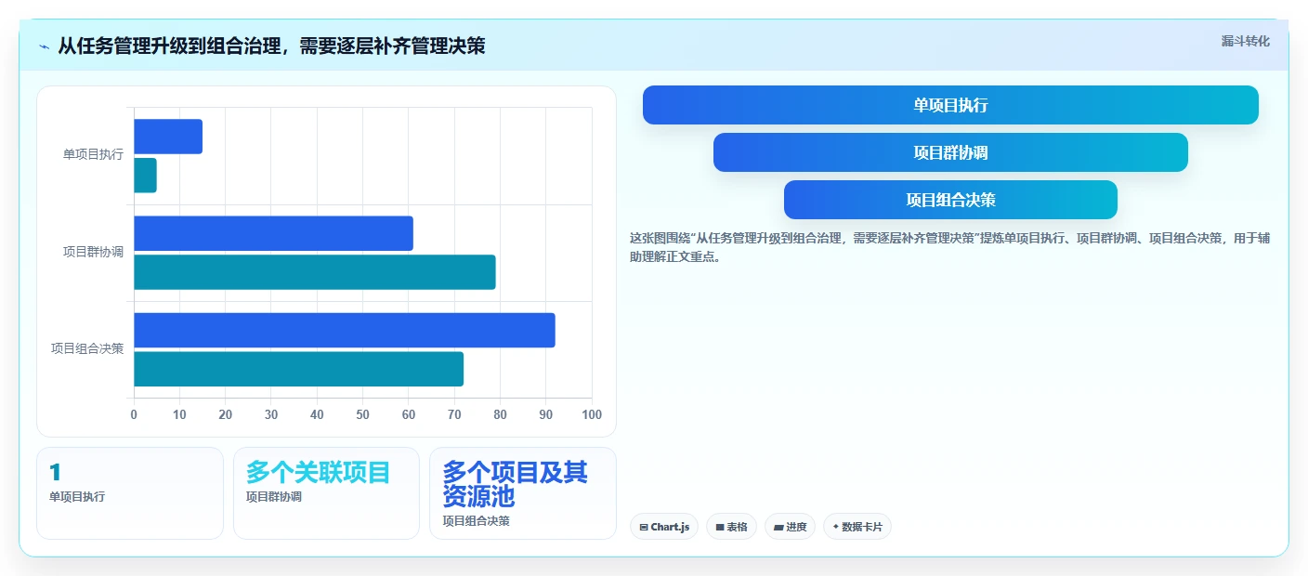Click the x-axis tick label 0
Screen dimensions: 1308x576
134,414
